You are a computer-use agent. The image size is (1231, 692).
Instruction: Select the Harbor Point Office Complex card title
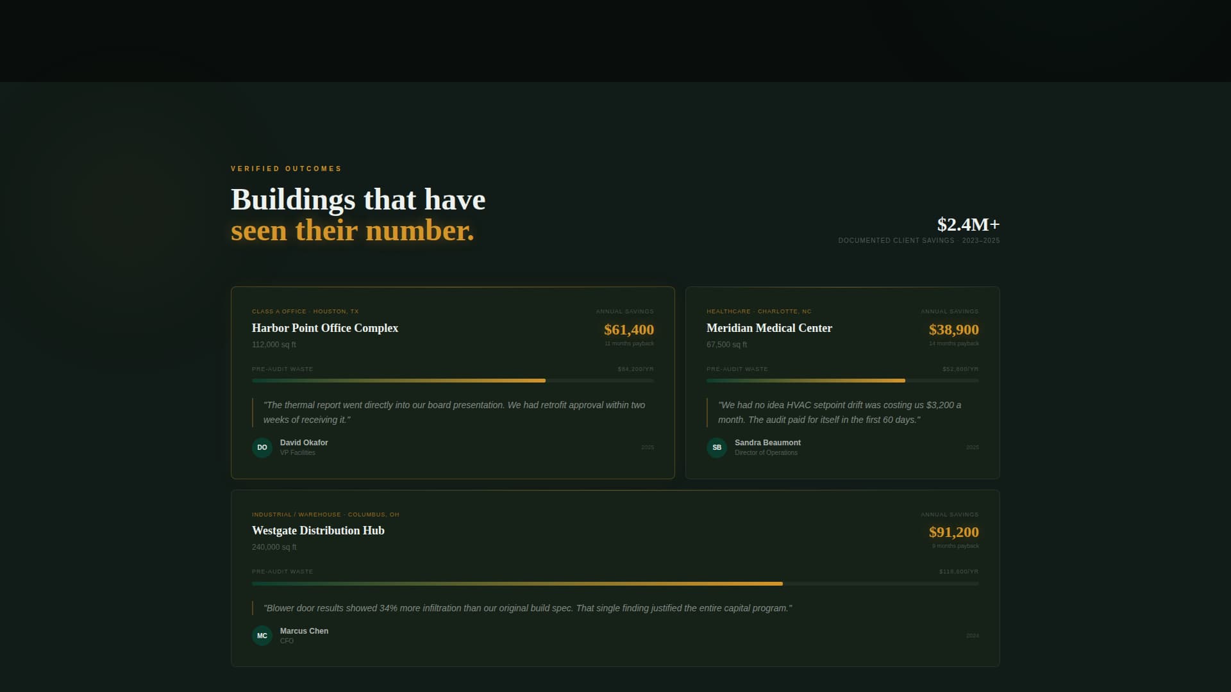pos(325,328)
